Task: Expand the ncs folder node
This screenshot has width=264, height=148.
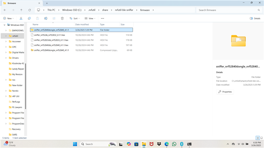Action: click(x=6, y=80)
